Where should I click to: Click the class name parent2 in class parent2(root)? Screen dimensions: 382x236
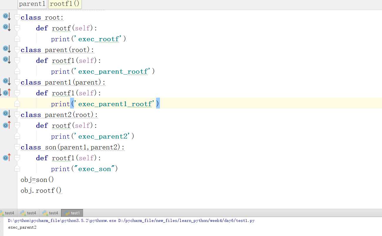tap(58, 115)
